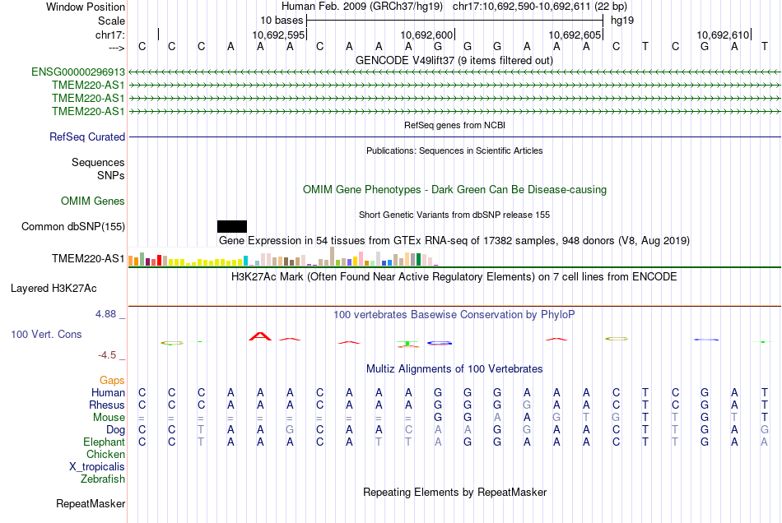The image size is (782, 523).
Task: Select the Dog species row label
Action: 115,430
